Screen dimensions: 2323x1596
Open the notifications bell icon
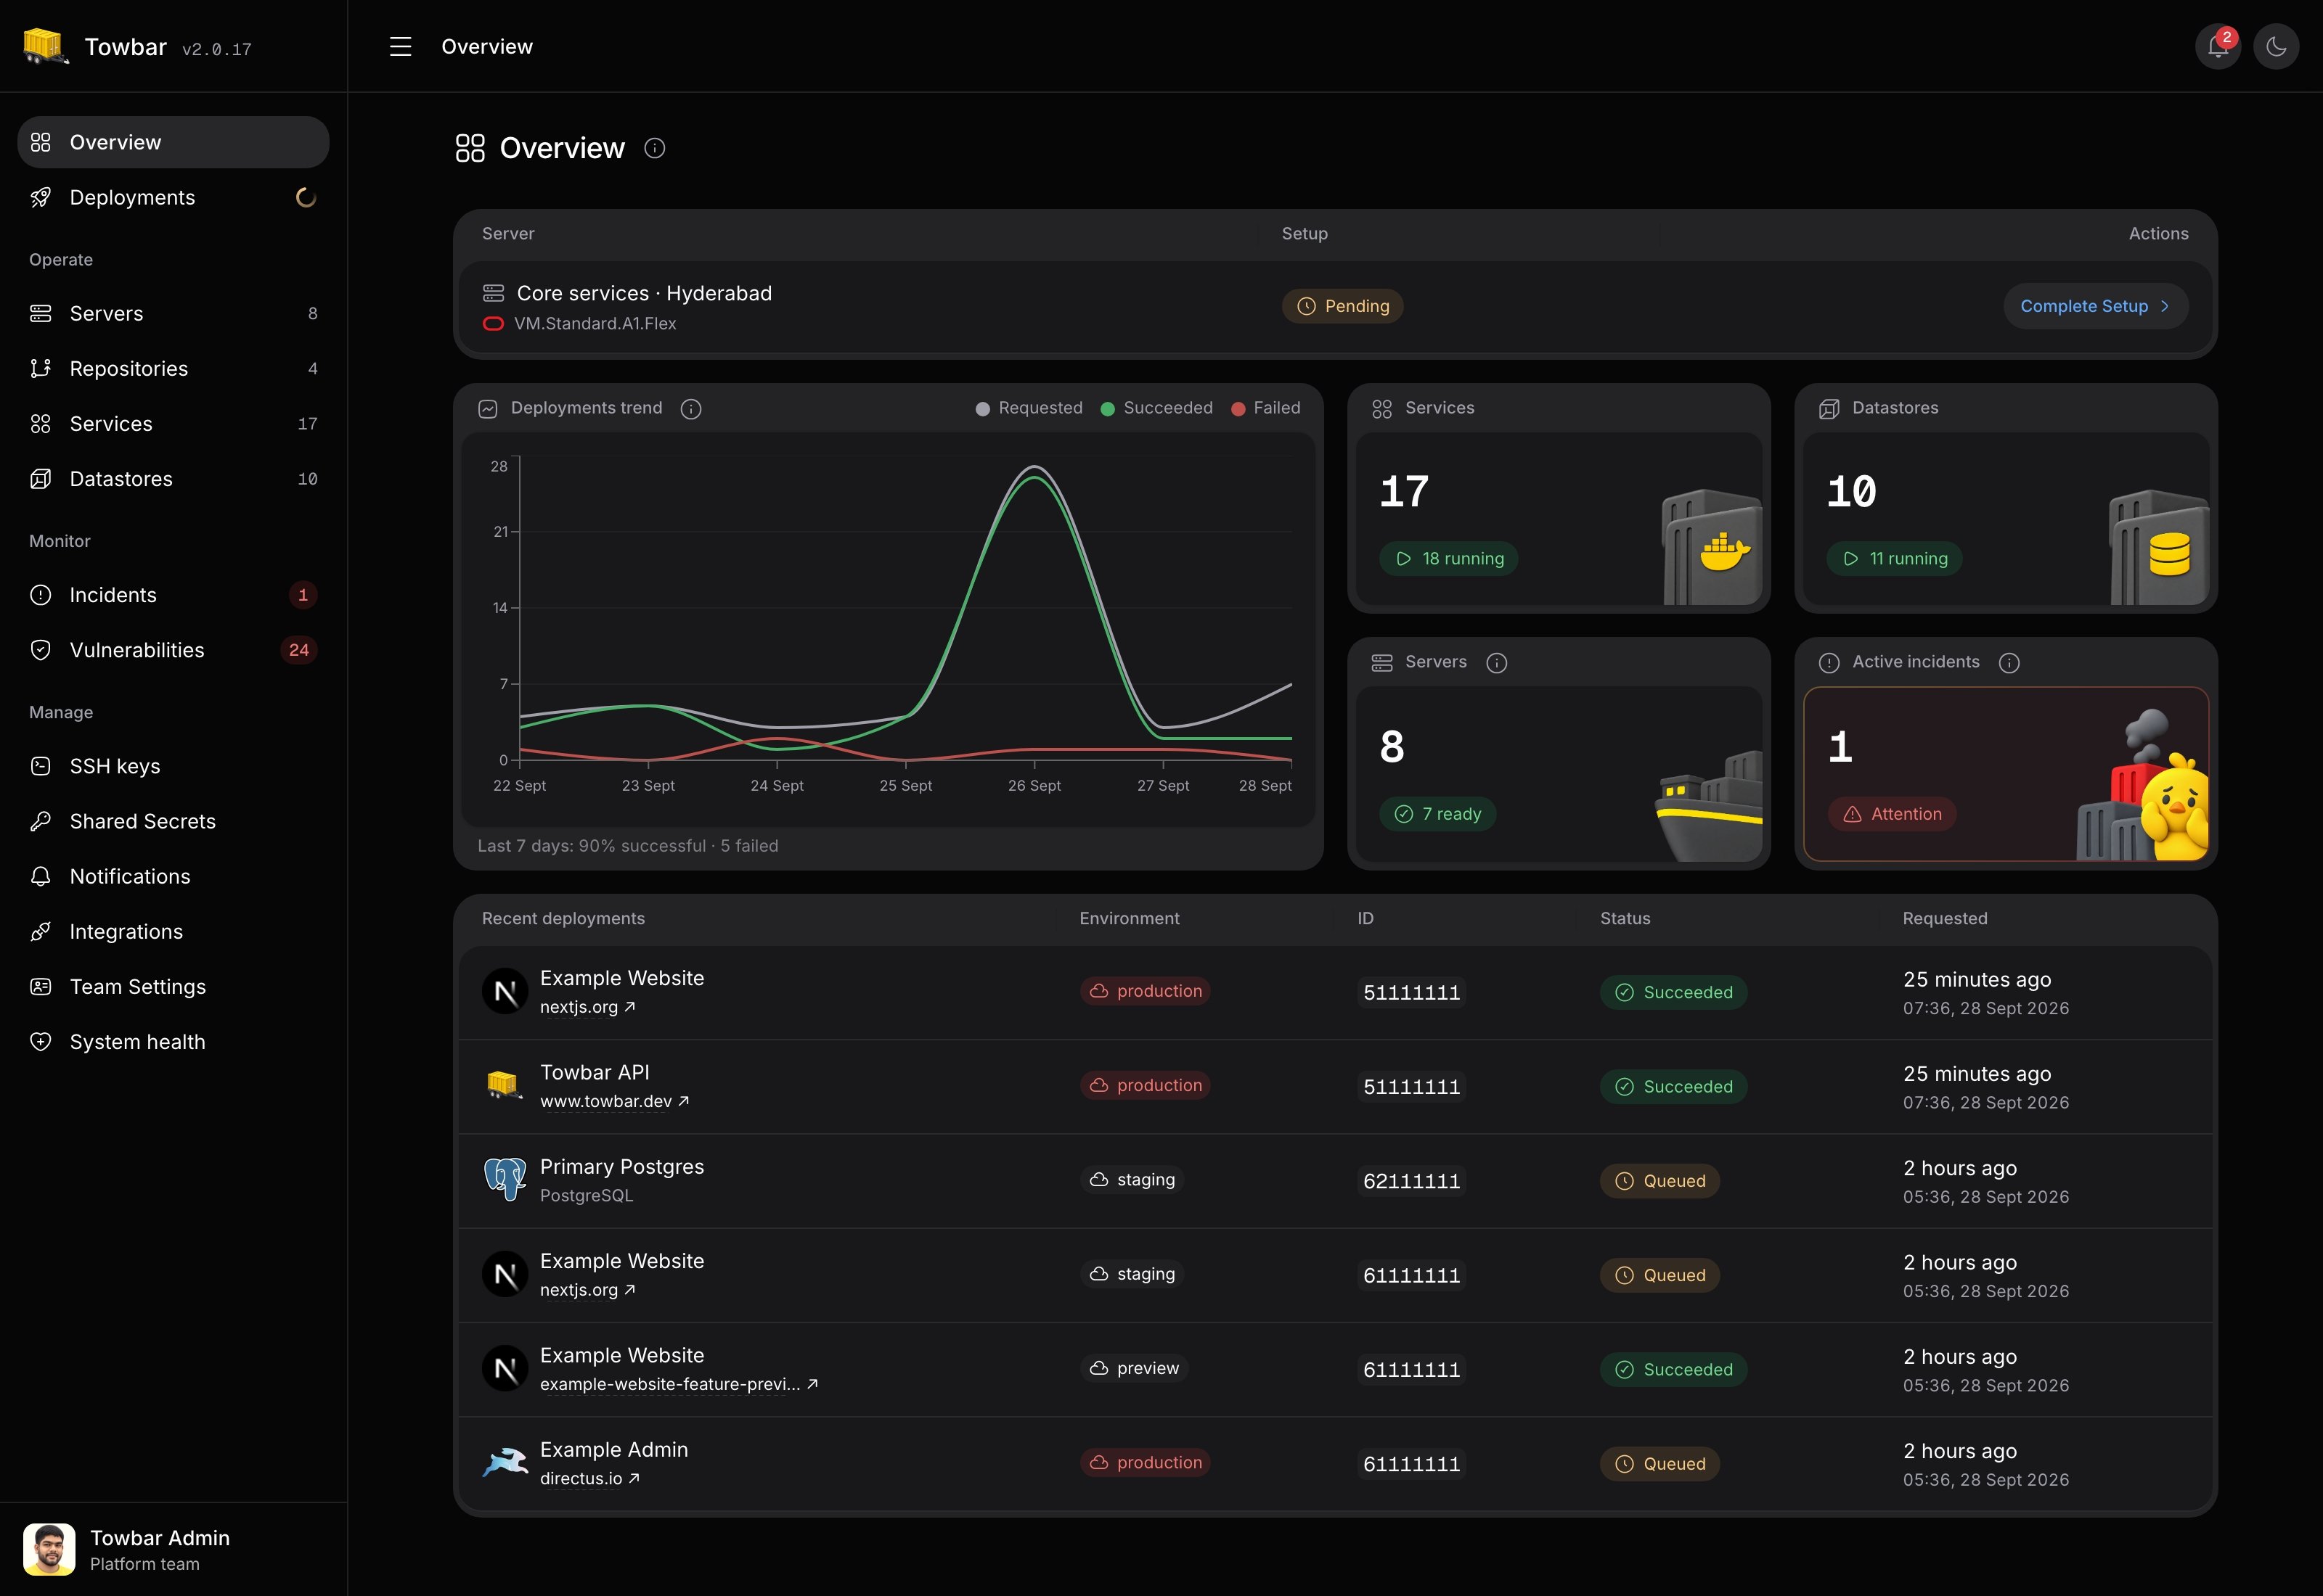point(2217,47)
